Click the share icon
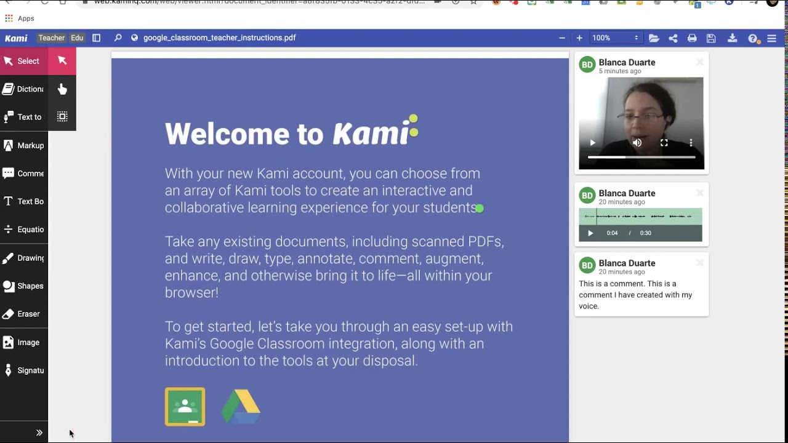The height and width of the screenshot is (443, 788). click(673, 38)
